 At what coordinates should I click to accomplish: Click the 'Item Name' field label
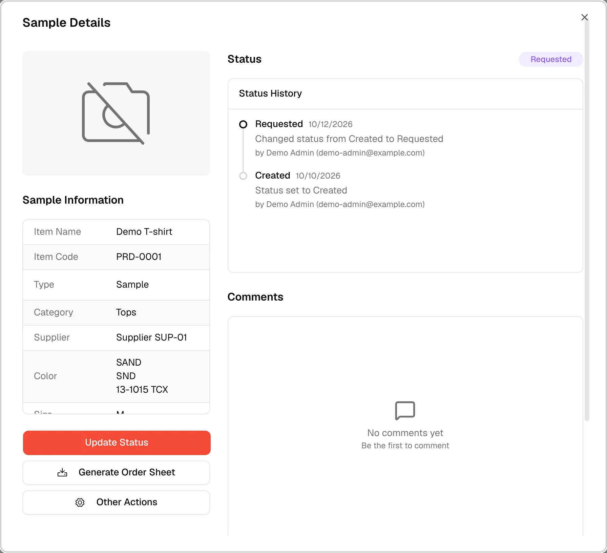point(58,232)
